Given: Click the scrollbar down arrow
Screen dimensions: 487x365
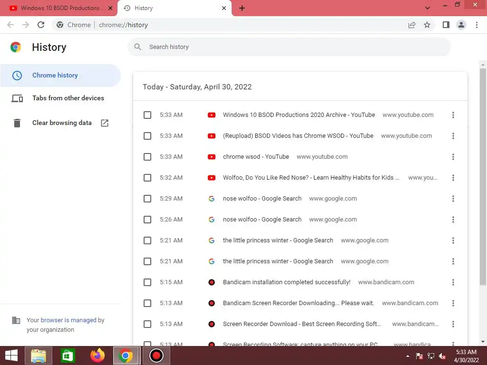Looking at the screenshot, I should point(483,342).
